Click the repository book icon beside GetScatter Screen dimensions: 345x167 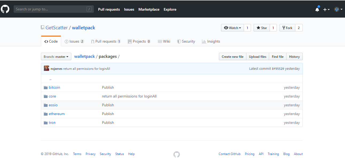pos(42,28)
